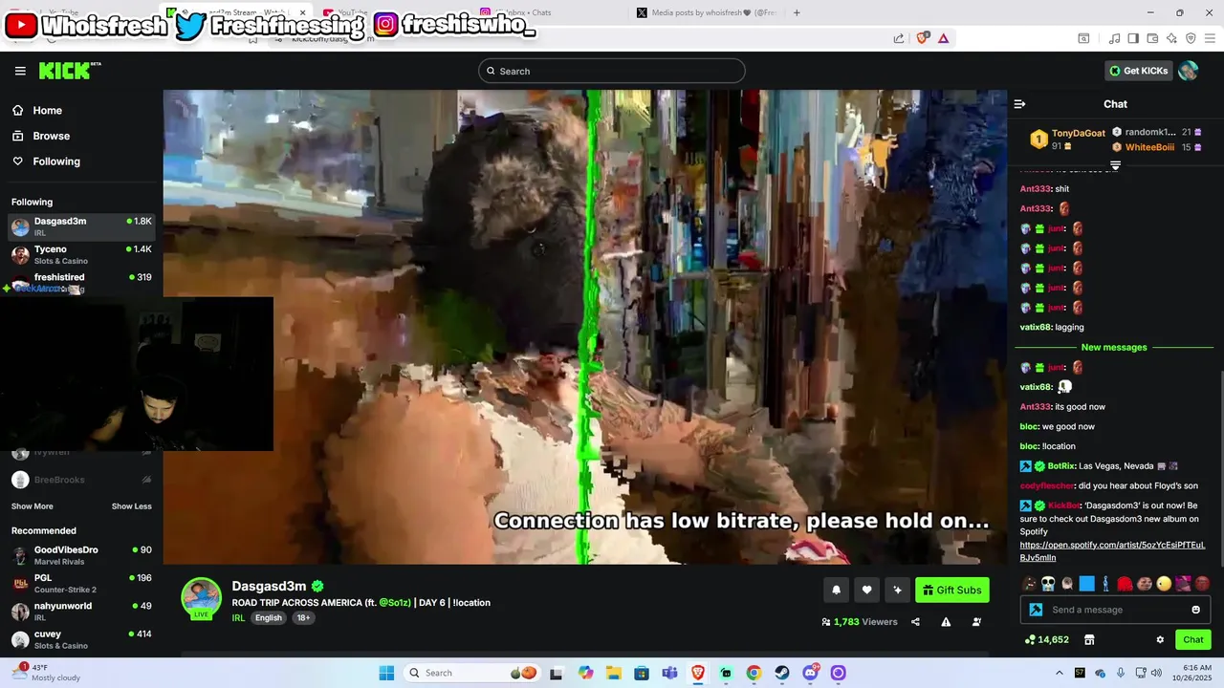1224x688 pixels.
Task: Show hidden system tray icons chevron
Action: click(x=1059, y=673)
